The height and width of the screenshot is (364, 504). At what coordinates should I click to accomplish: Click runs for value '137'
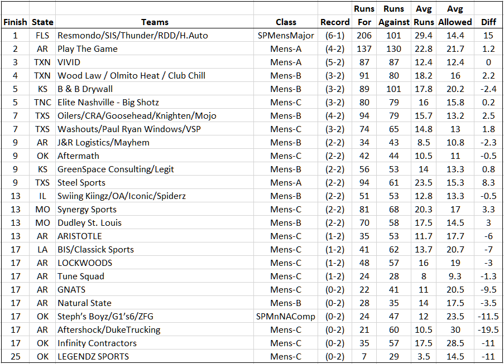(x=364, y=49)
